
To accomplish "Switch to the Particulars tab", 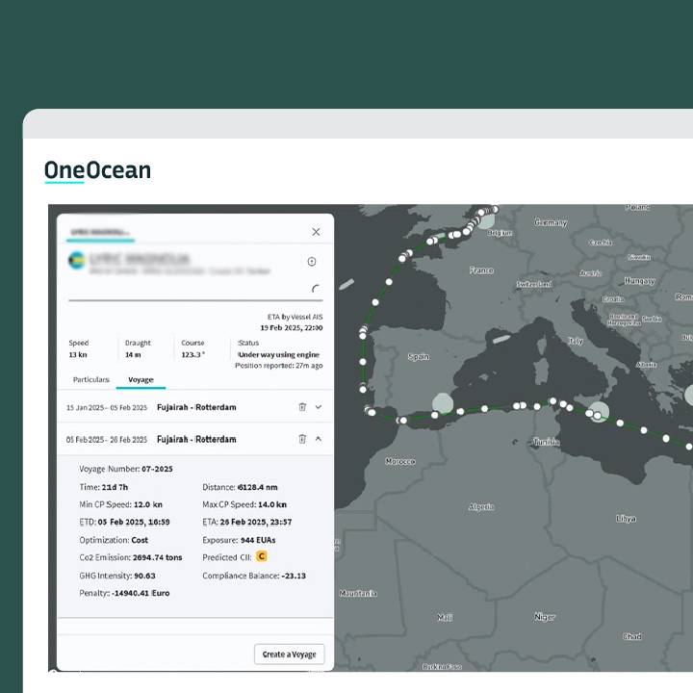I will point(91,379).
